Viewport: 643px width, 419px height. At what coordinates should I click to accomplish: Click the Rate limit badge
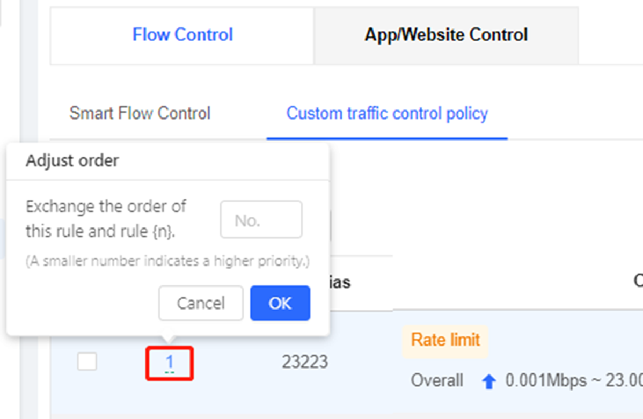click(445, 340)
